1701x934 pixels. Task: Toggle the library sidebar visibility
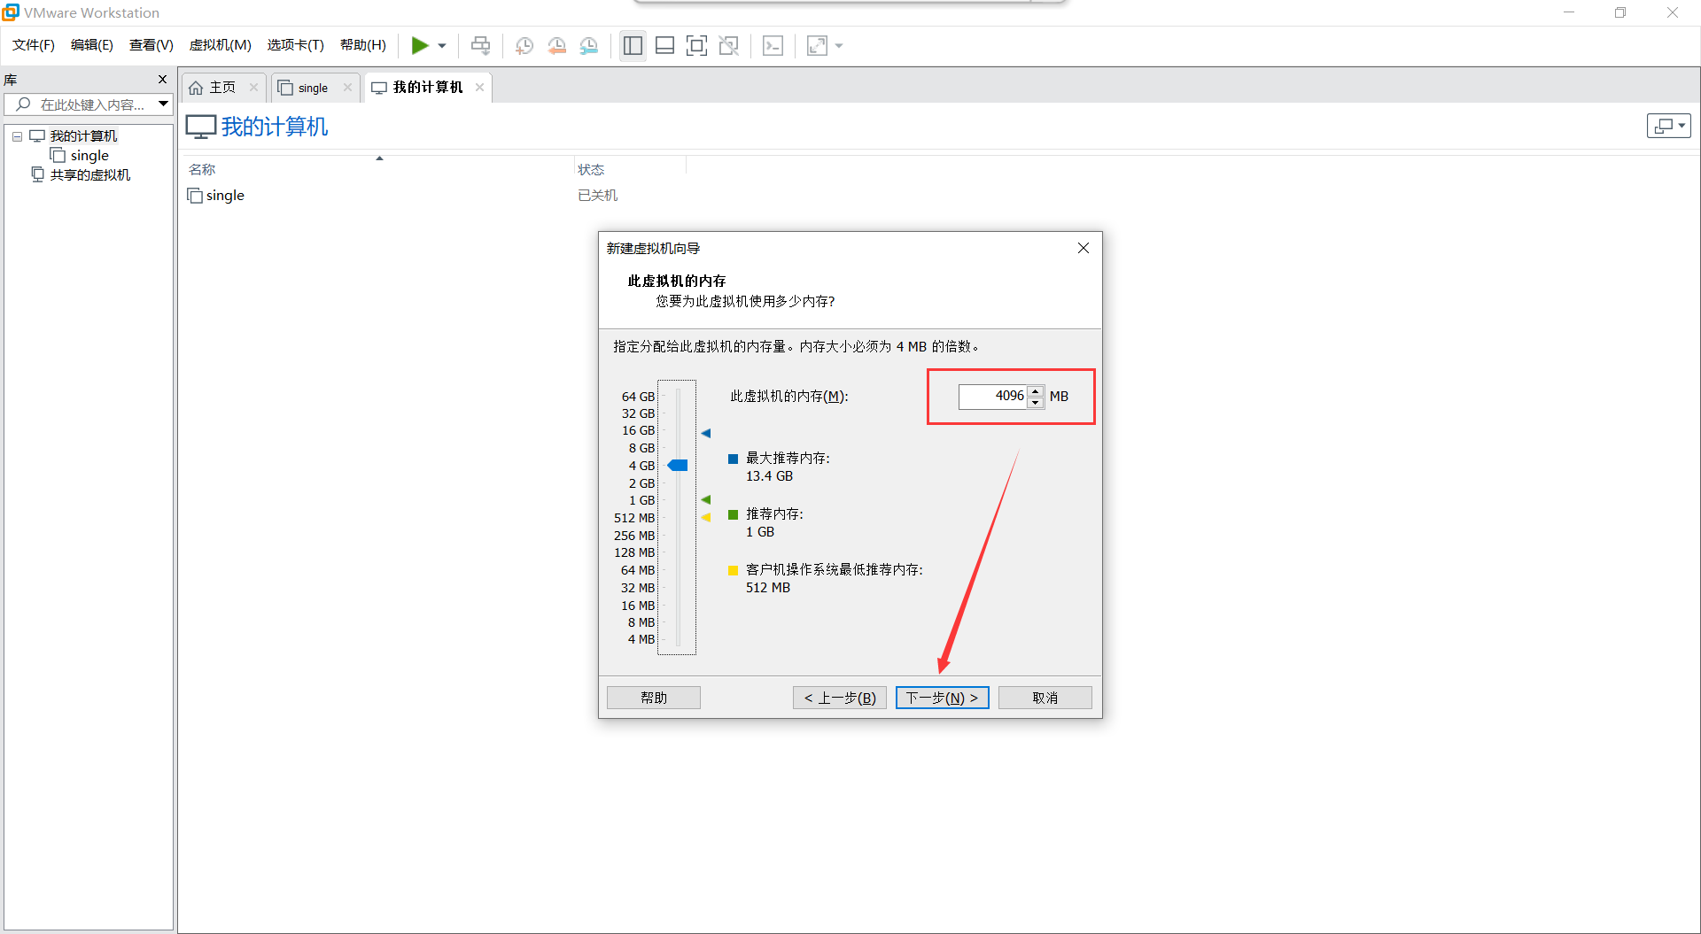tap(633, 45)
